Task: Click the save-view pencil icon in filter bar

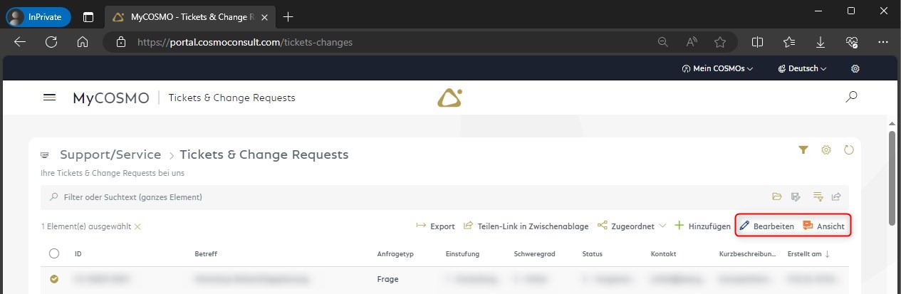Action: 796,197
